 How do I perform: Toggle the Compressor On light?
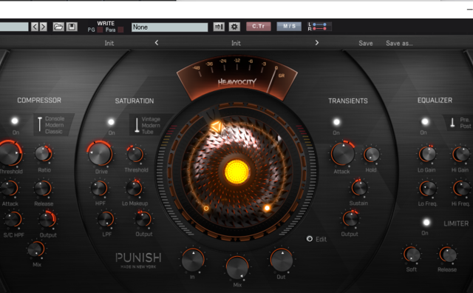[15, 121]
